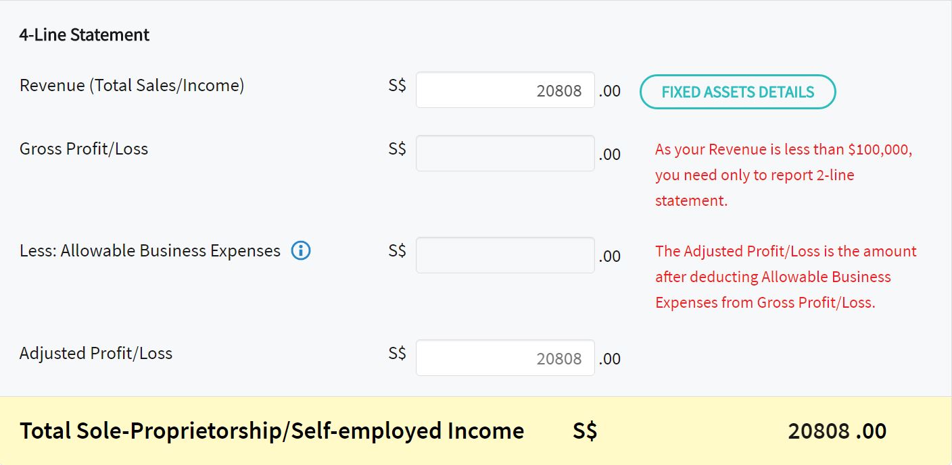Screen dimensions: 952x465
Task: Click the Revenue (Total Sales/Income) label
Action: click(132, 86)
